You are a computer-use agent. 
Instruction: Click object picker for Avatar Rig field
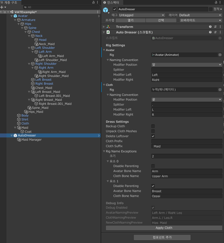click(x=220, y=55)
